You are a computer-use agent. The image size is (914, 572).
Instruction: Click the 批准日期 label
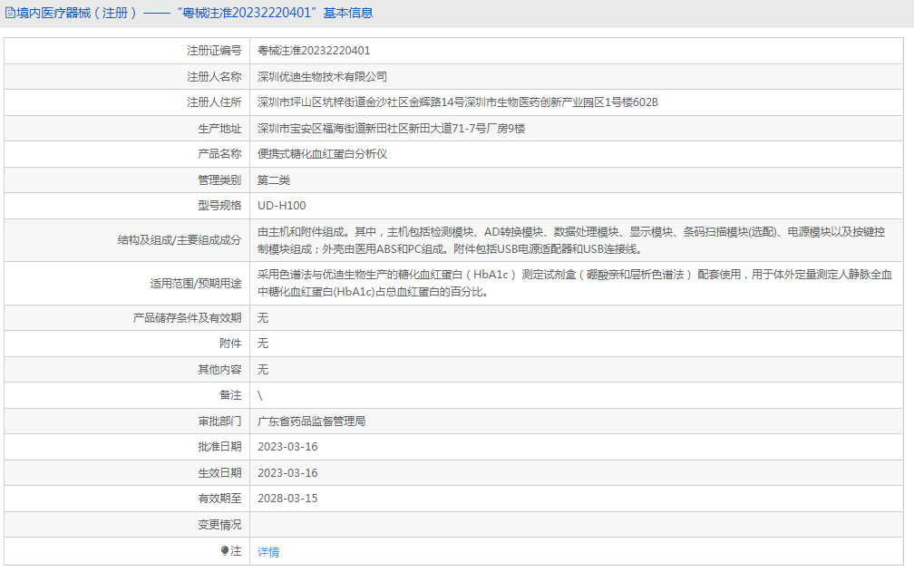219,447
